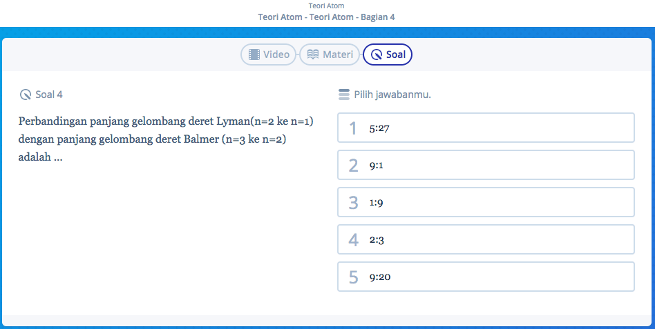The height and width of the screenshot is (329, 655).
Task: Select answer option 9:20
Action: pyautogui.click(x=485, y=277)
